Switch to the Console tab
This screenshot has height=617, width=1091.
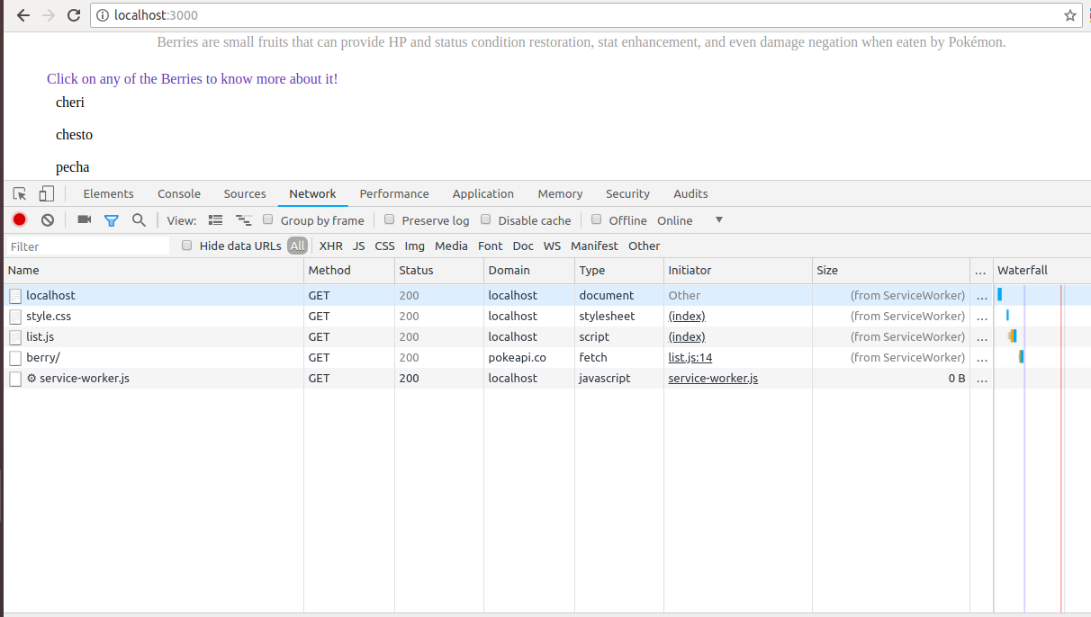[179, 193]
